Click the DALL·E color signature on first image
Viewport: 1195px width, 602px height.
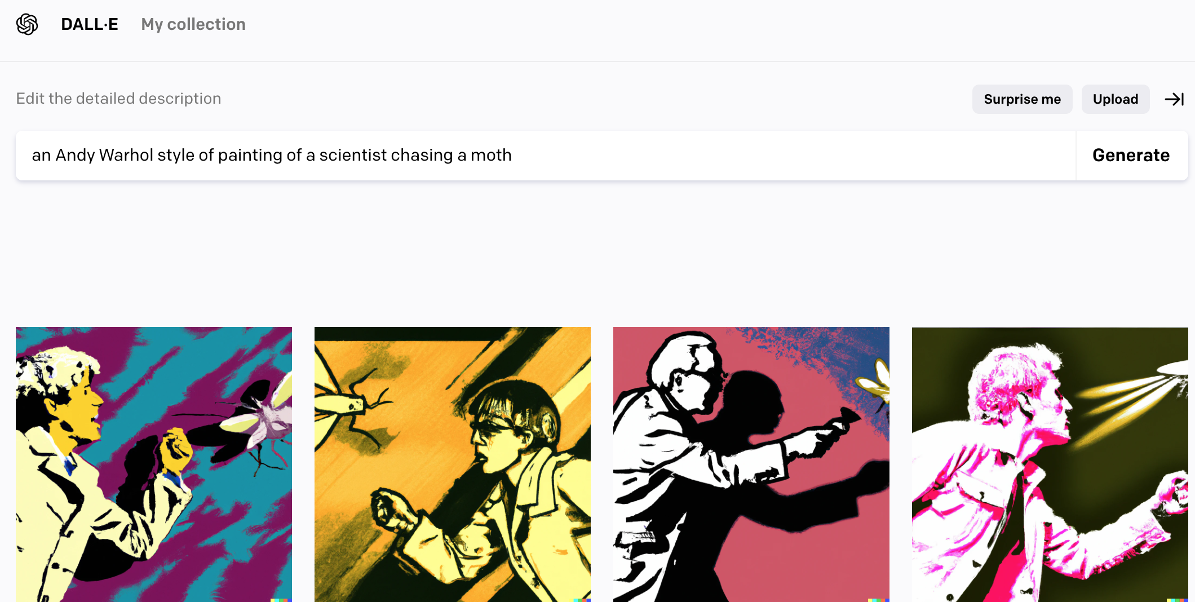[281, 600]
